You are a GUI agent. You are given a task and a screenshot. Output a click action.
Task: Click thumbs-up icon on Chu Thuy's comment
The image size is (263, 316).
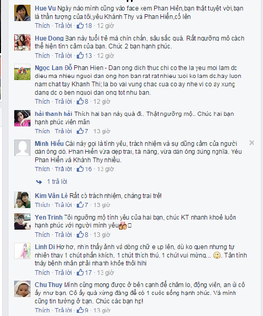pyautogui.click(x=80, y=310)
